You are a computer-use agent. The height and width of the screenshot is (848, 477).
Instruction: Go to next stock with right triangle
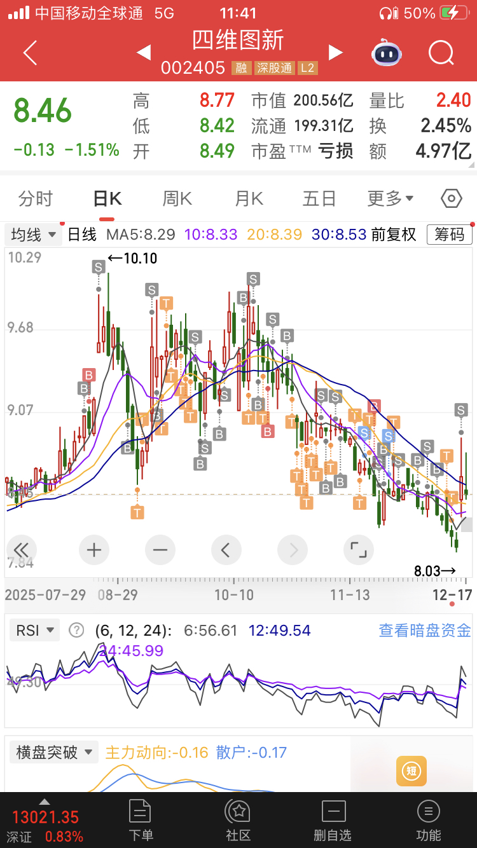click(336, 53)
